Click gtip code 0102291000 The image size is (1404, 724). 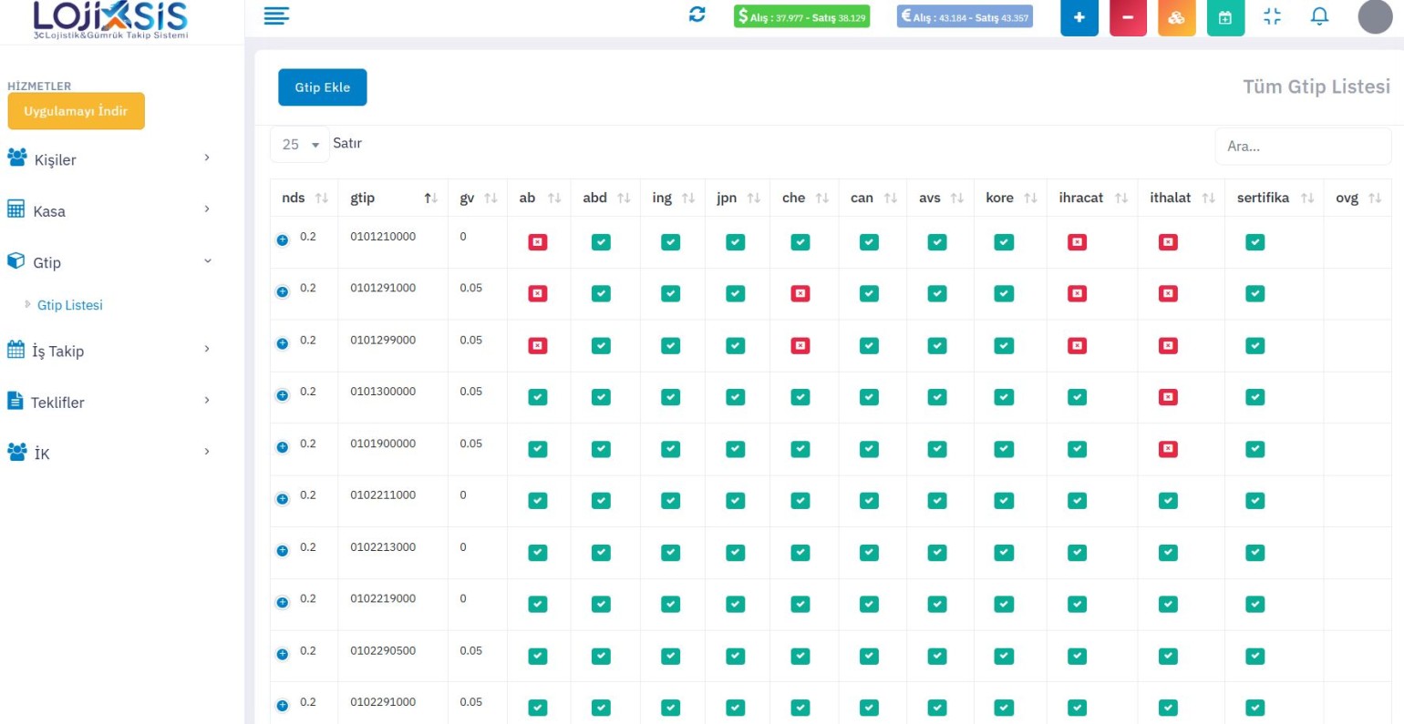coord(383,702)
